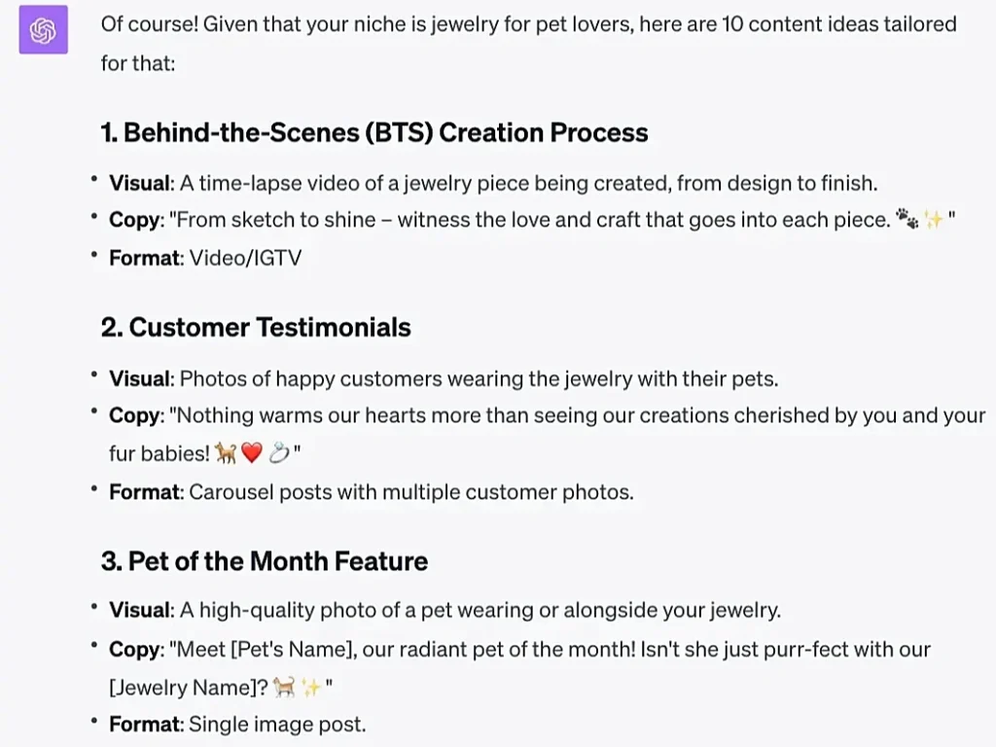Click the [Pet's Name] placeholder text
This screenshot has width=996, height=747.
click(x=291, y=649)
